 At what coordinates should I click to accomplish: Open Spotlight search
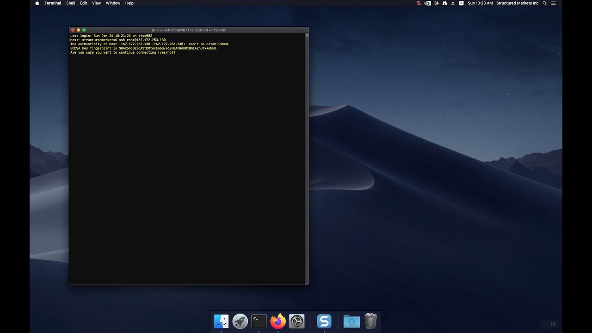click(544, 3)
